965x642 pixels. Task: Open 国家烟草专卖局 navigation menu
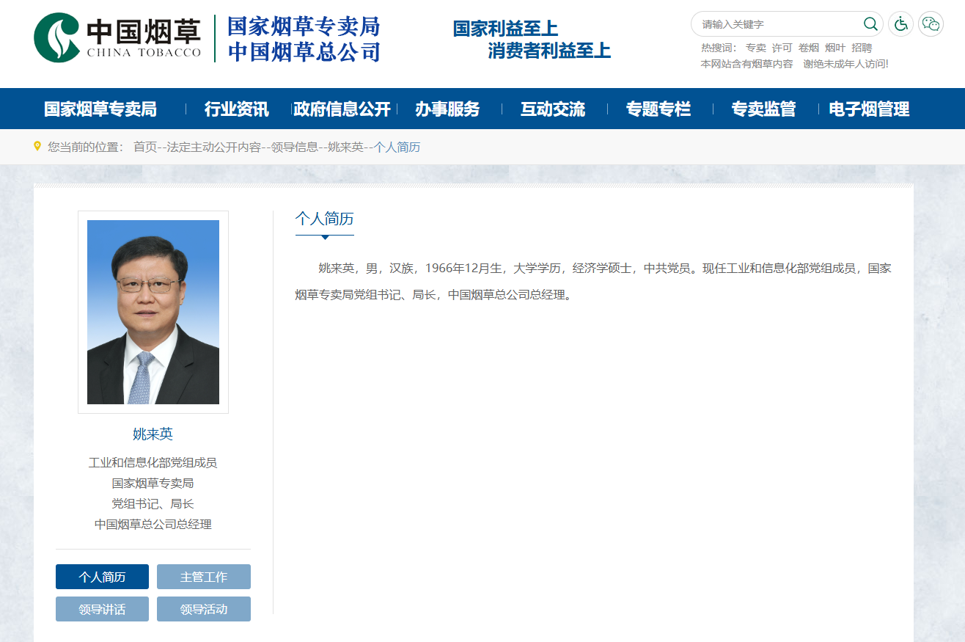click(100, 109)
